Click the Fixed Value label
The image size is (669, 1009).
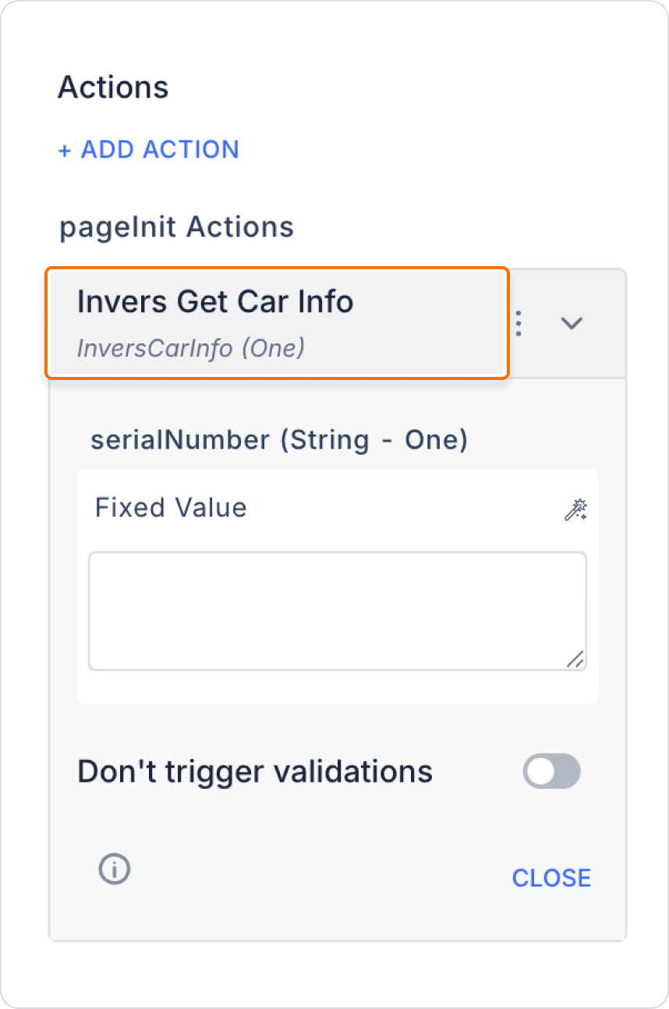click(171, 508)
